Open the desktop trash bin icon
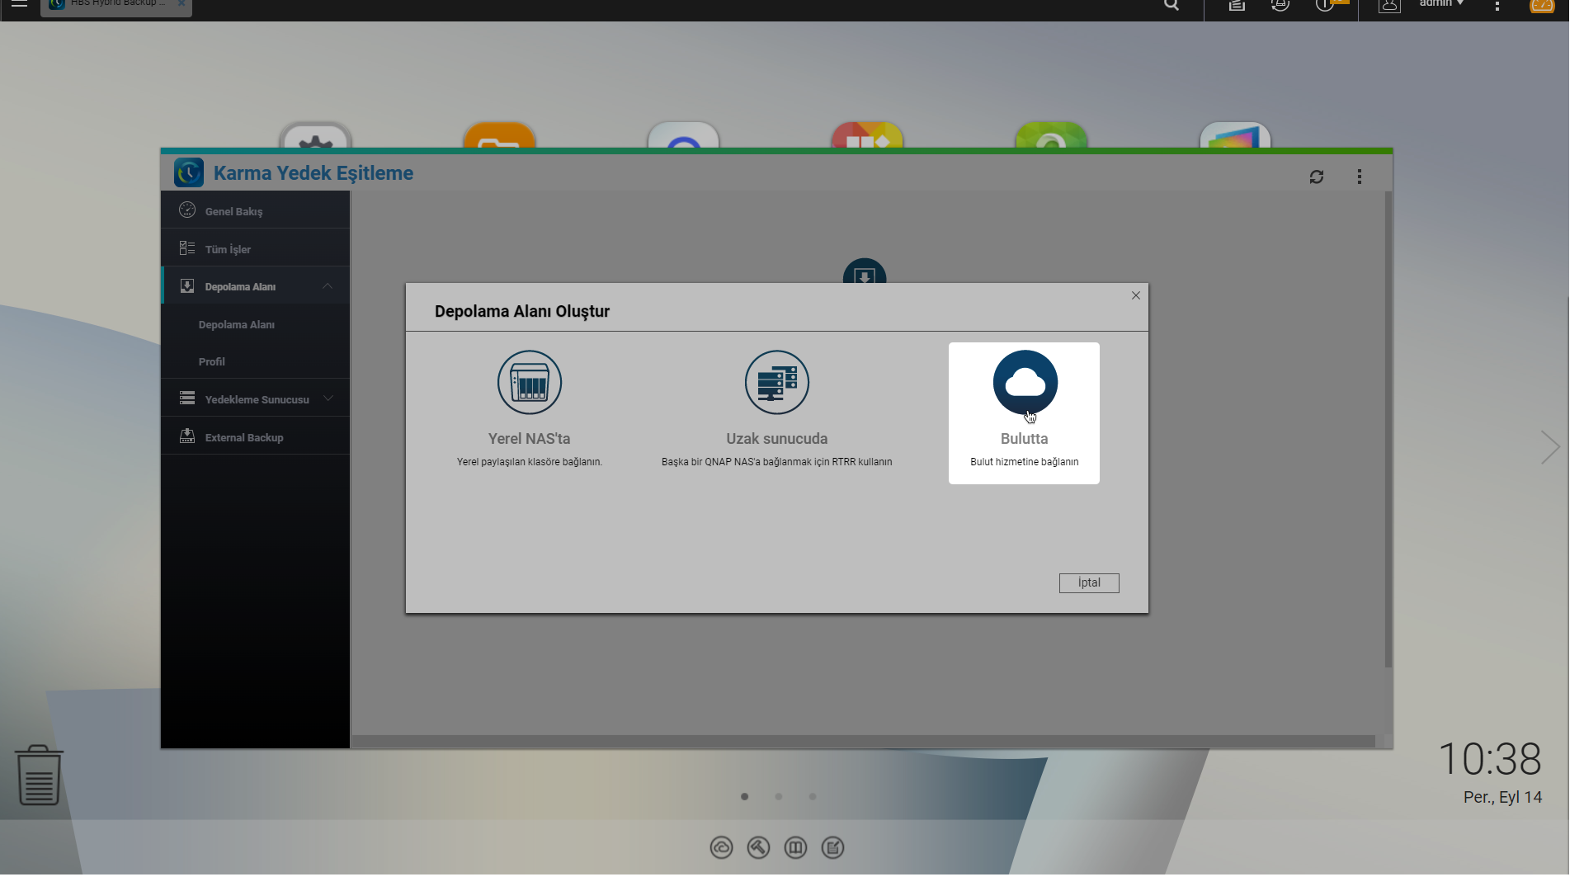 click(39, 775)
